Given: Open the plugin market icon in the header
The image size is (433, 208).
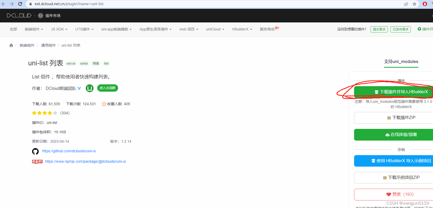Looking at the screenshot, I should [41, 16].
